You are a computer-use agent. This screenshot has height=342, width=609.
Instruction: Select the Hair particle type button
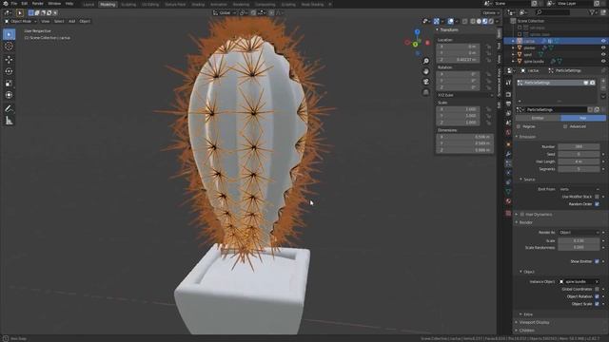[x=583, y=118]
